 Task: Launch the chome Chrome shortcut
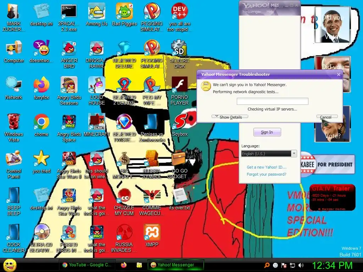(x=41, y=125)
